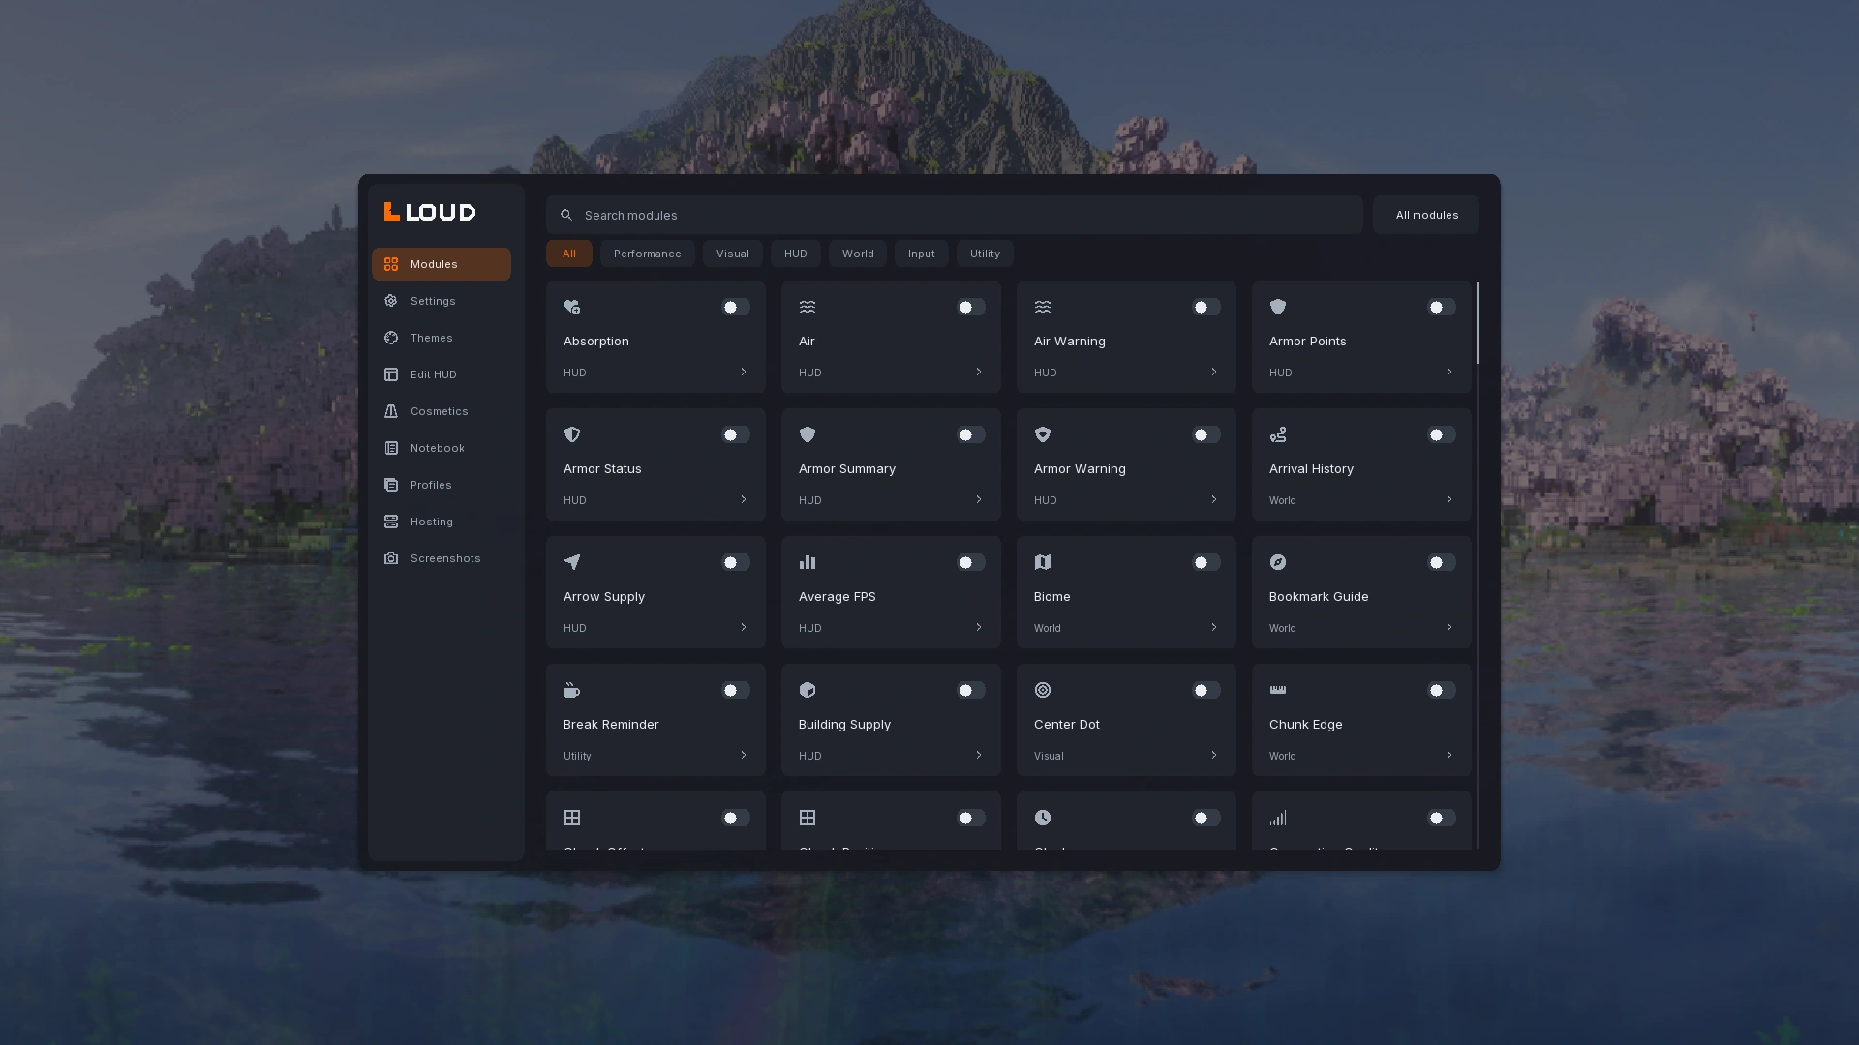
Task: Expand Center Dot settings chevron
Action: click(1214, 755)
